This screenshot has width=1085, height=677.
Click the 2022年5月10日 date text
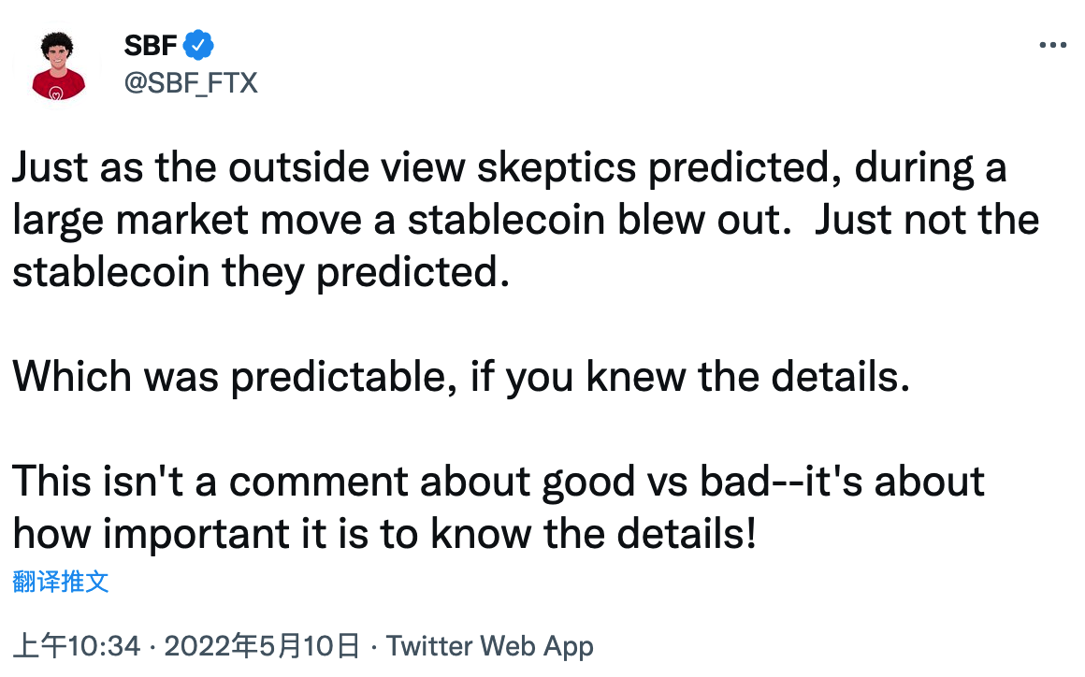coord(262,646)
